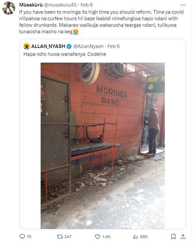Repost the tweet with retweet icon
This screenshot has width=196, height=242.
[x=59, y=236]
